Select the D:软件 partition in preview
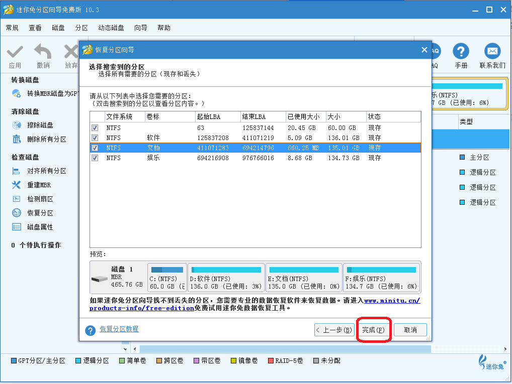Screen dimensions: 512x384 pyautogui.click(x=226, y=278)
